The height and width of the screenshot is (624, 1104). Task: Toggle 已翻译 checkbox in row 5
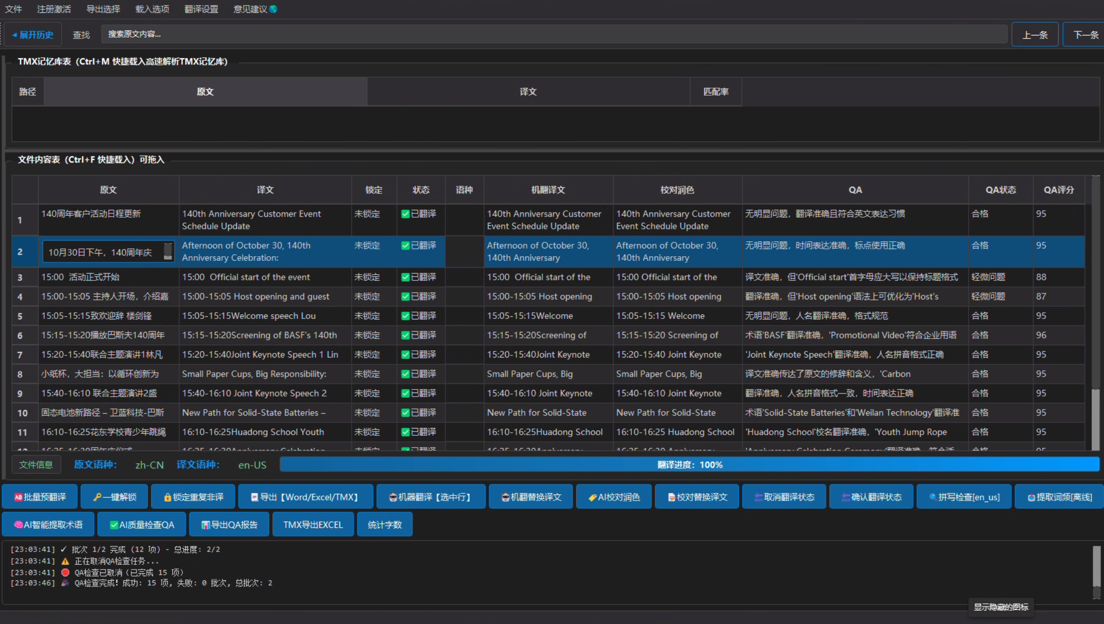click(405, 316)
